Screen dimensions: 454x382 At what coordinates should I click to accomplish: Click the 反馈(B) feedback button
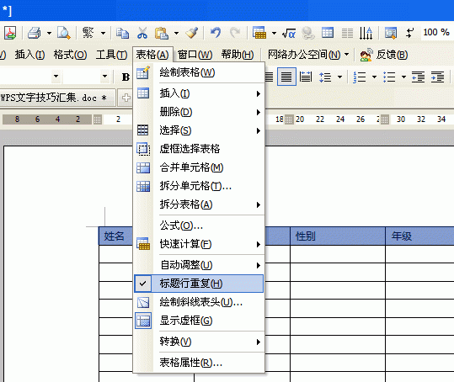(x=383, y=55)
